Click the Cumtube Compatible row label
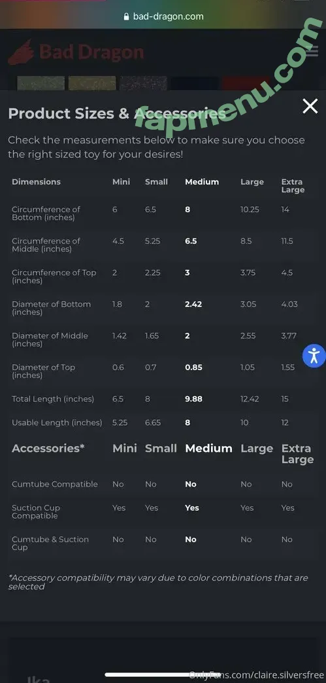The image size is (326, 683). [x=55, y=484]
